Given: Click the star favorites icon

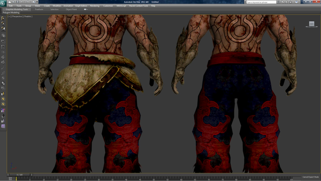Looking at the screenshot, I should coord(290,2).
